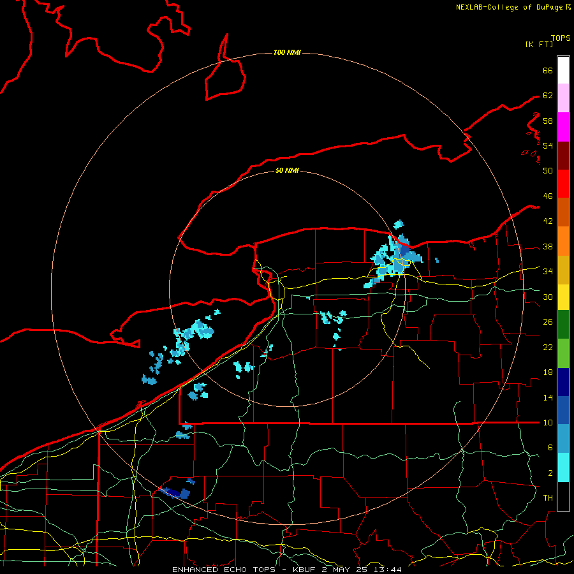Click the light green 18-22 K FT legend swatch
This screenshot has height=574, width=574.
click(x=563, y=353)
